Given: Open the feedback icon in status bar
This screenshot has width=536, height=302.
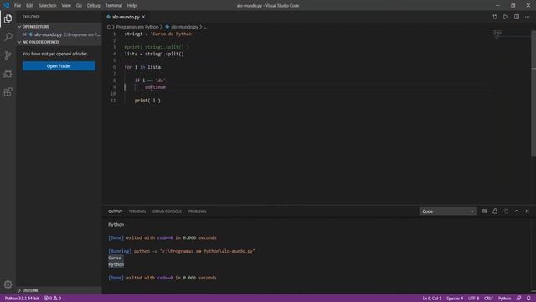Looking at the screenshot, I should tap(518, 299).
